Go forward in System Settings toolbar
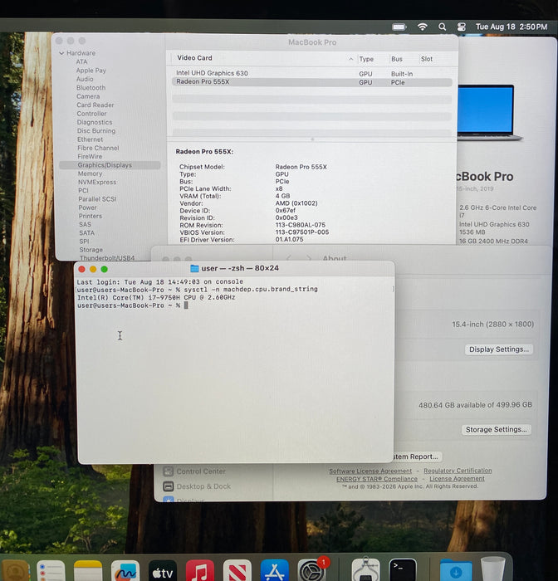The width and height of the screenshot is (558, 581). (x=309, y=258)
